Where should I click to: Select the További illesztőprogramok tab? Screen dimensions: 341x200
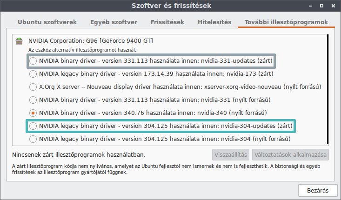point(286,22)
